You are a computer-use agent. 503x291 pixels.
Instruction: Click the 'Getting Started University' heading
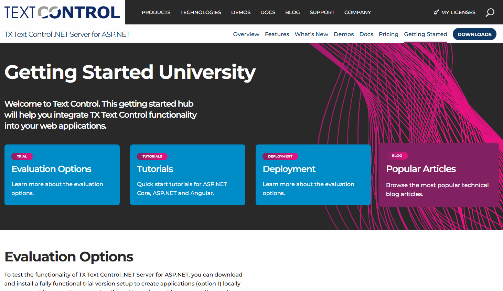(130, 72)
